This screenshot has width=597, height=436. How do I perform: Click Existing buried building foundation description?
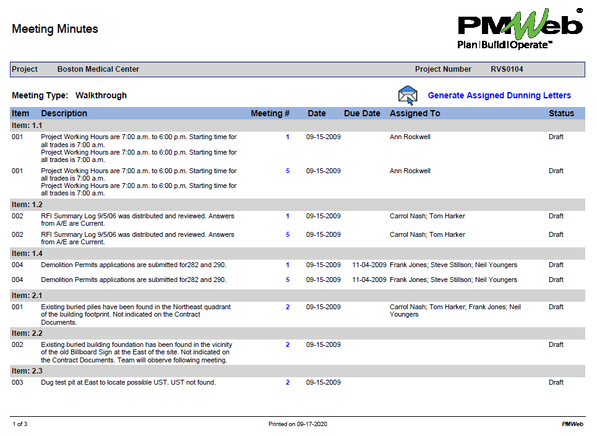[x=136, y=353]
